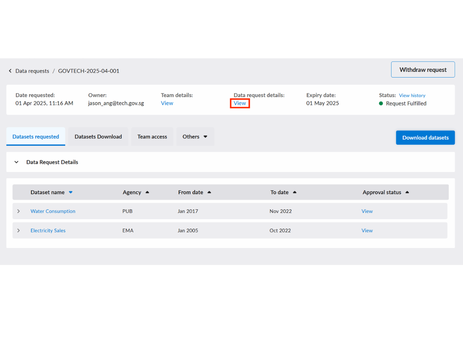Click the EMA agency cell
463x347 pixels.
pyautogui.click(x=128, y=231)
